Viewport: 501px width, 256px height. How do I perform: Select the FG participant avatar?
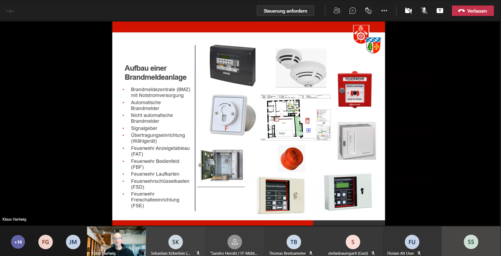45,242
